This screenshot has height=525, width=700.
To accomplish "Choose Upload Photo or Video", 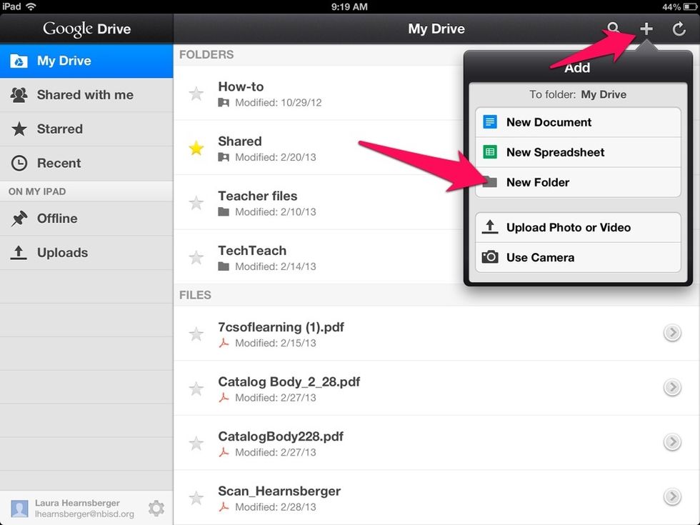I will click(578, 228).
